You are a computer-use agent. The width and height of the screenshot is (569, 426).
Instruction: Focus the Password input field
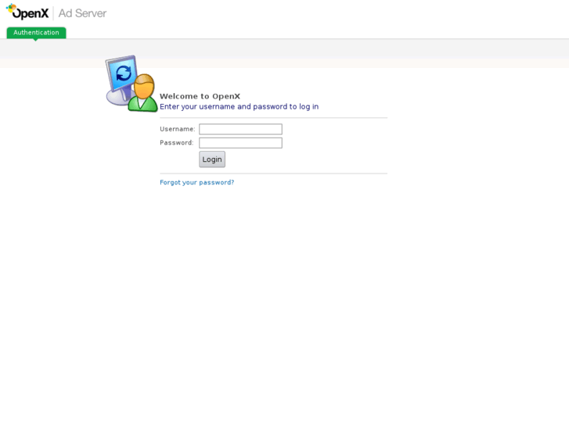[240, 143]
